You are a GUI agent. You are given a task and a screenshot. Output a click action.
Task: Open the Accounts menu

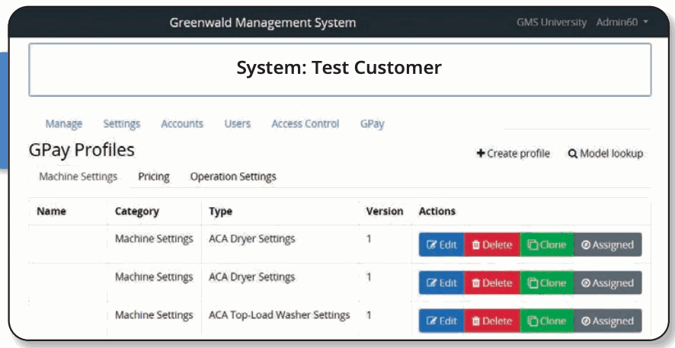coord(182,124)
